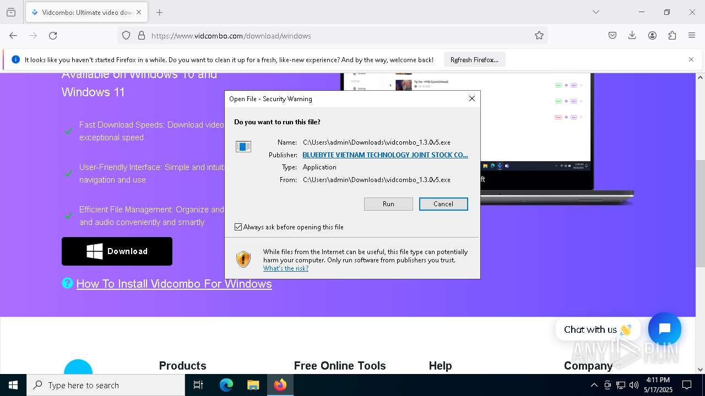This screenshot has height=396, width=705.
Task: Reload the page with the refresh icon
Action: pos(53,36)
